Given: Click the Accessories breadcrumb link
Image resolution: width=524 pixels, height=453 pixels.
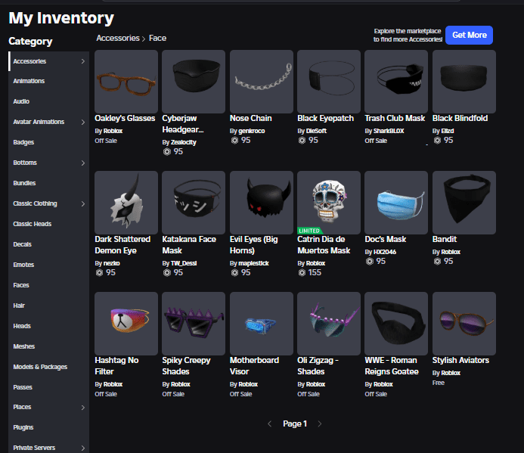Looking at the screenshot, I should coord(118,38).
